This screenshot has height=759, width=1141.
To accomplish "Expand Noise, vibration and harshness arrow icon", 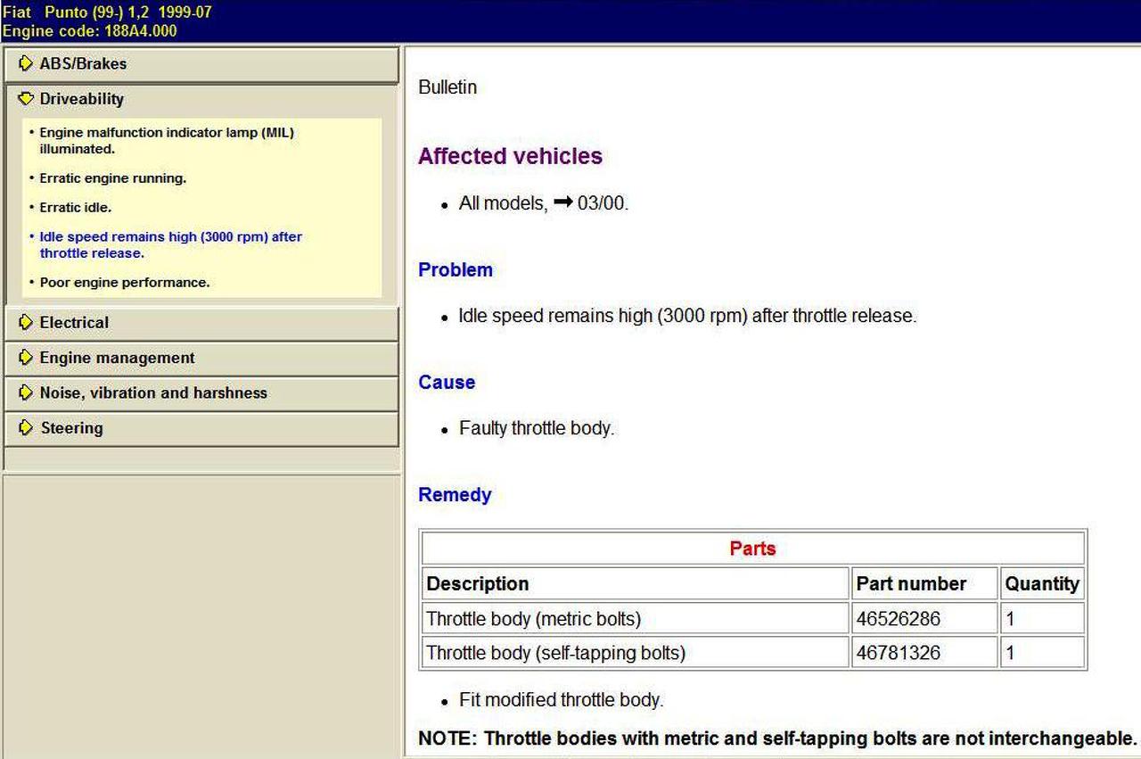I will click(26, 392).
